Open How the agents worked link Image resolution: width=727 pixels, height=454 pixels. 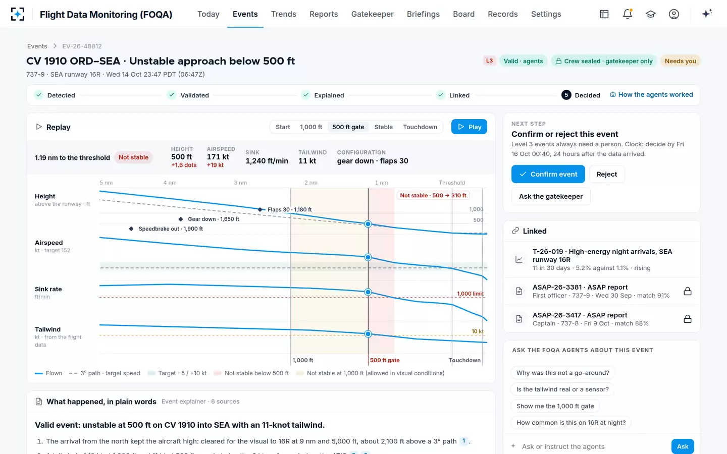click(x=651, y=95)
